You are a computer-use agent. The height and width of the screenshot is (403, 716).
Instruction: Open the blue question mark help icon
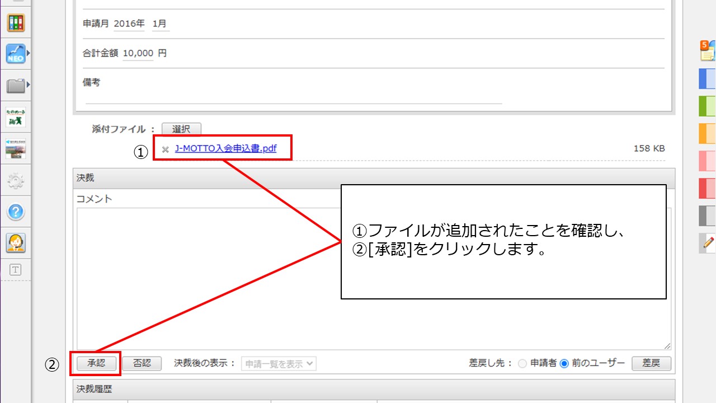click(16, 212)
